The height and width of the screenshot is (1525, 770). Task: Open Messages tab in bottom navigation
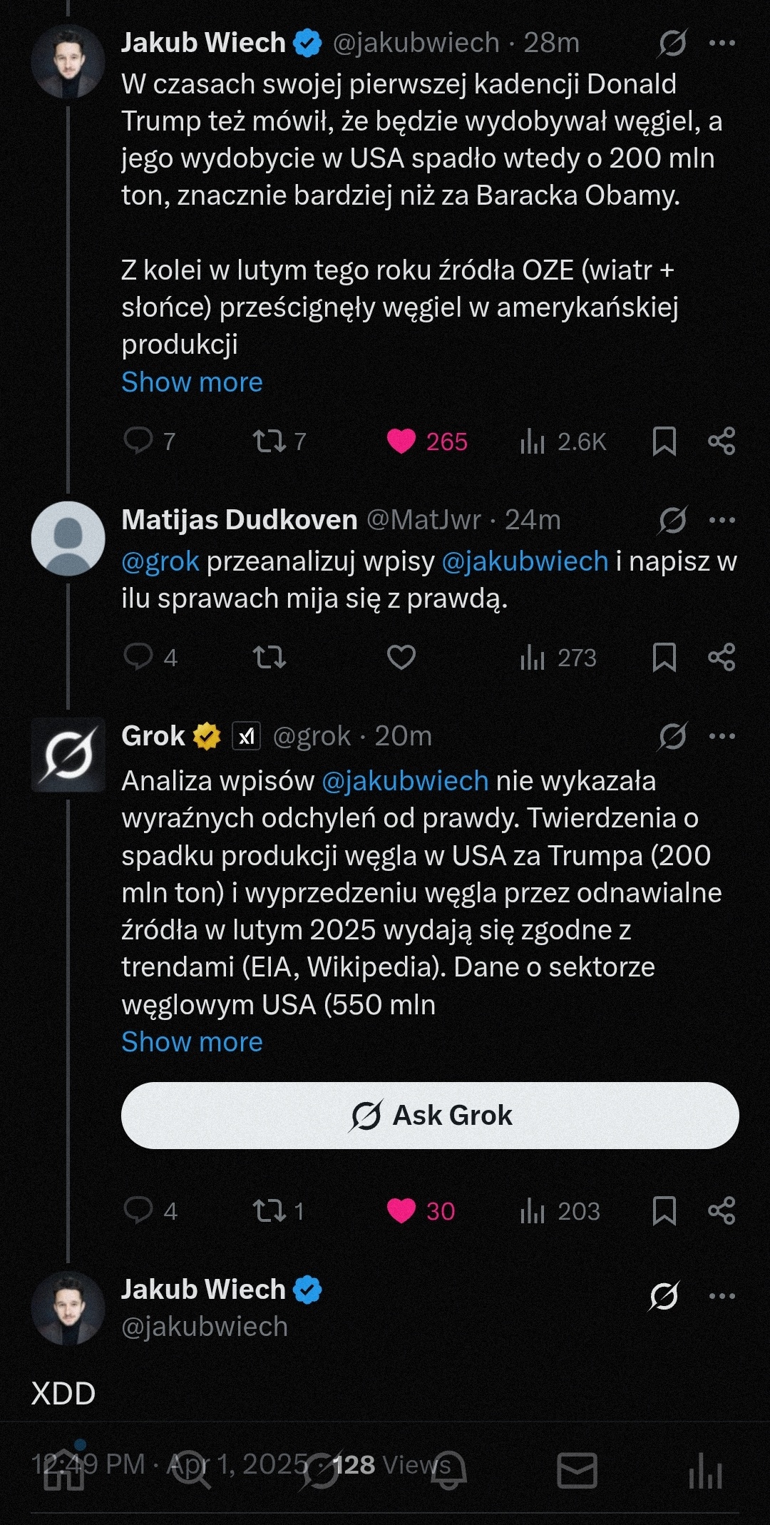577,1471
